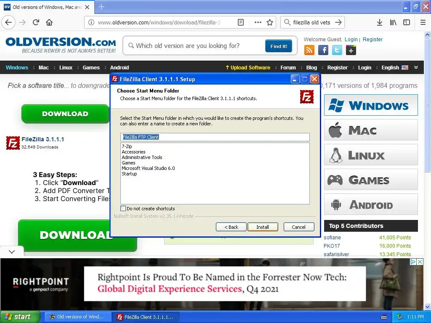Image resolution: width=431 pixels, height=323 pixels.
Task: Bookmark this page with the star icon
Action: pos(270,23)
